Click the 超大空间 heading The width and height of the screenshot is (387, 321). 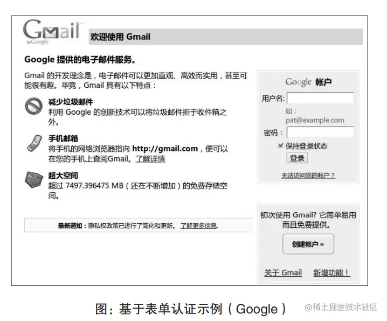tap(63, 176)
